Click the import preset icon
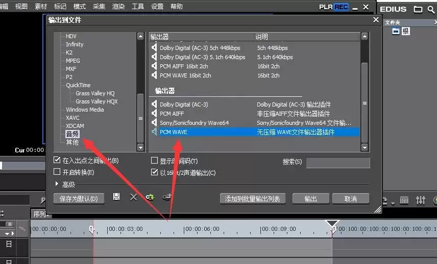 [x=150, y=197]
